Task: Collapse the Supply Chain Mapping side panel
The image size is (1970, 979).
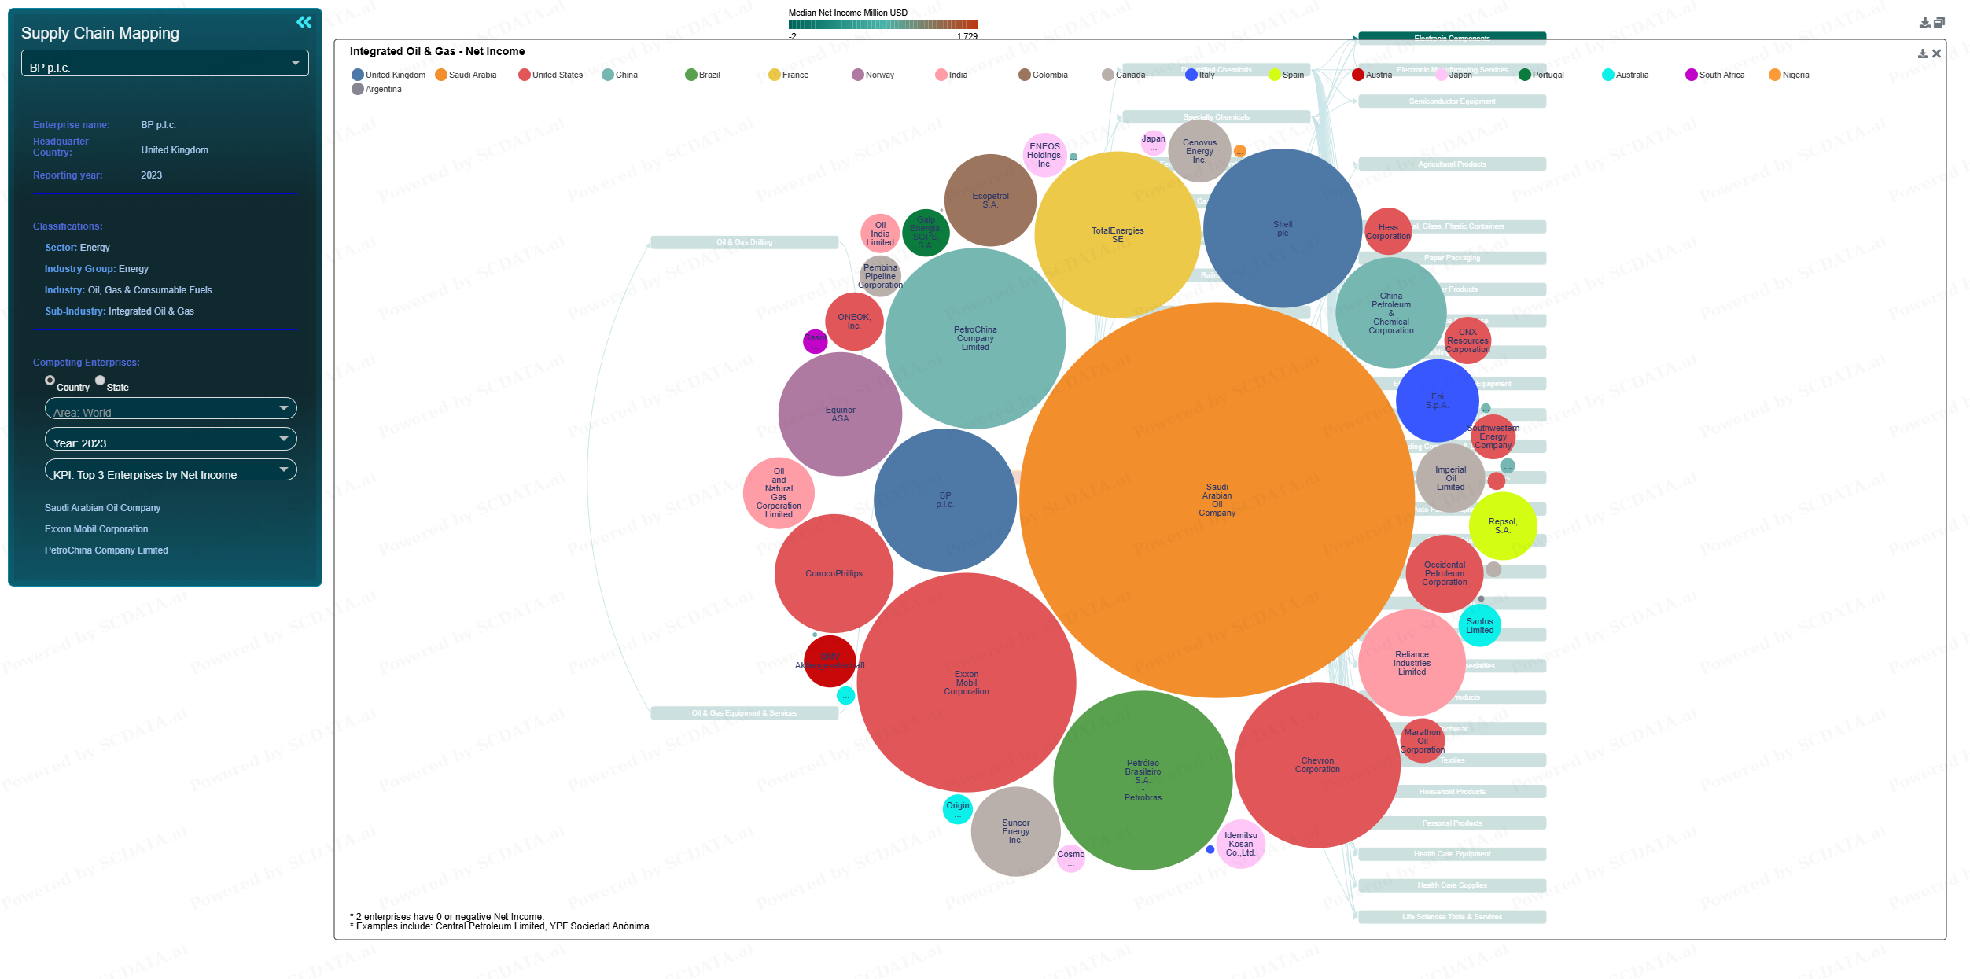Action: point(304,22)
